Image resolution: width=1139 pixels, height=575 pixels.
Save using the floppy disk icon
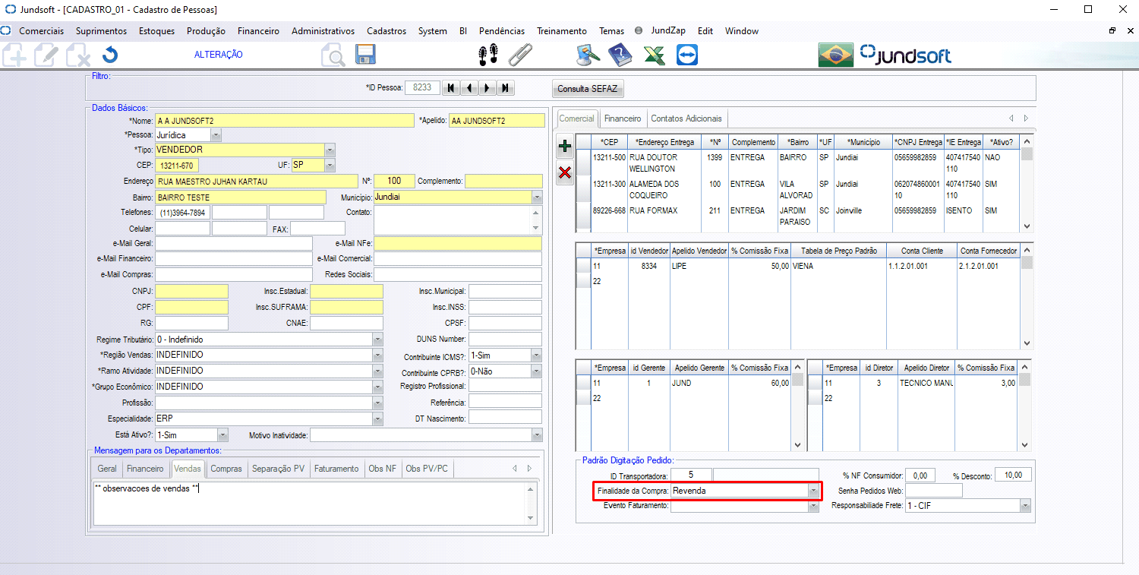[x=366, y=55]
